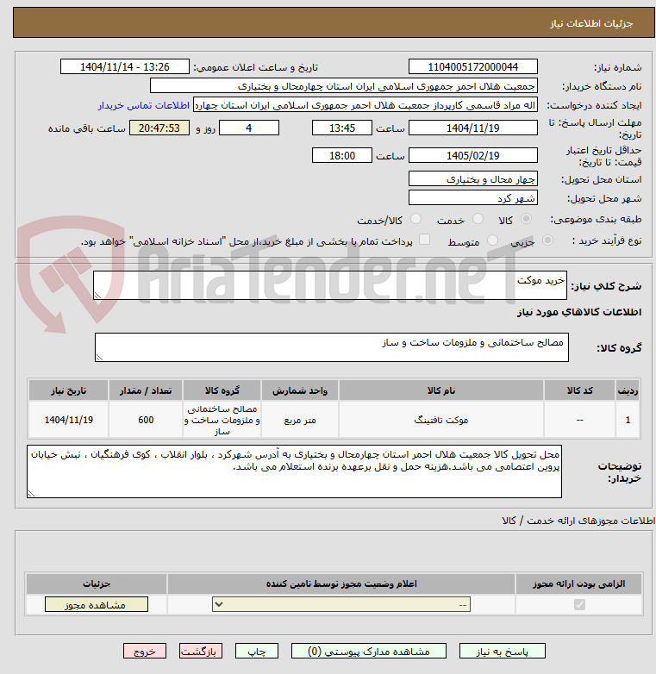Click the validity time 18:00 field
This screenshot has width=656, height=674.
tap(341, 155)
